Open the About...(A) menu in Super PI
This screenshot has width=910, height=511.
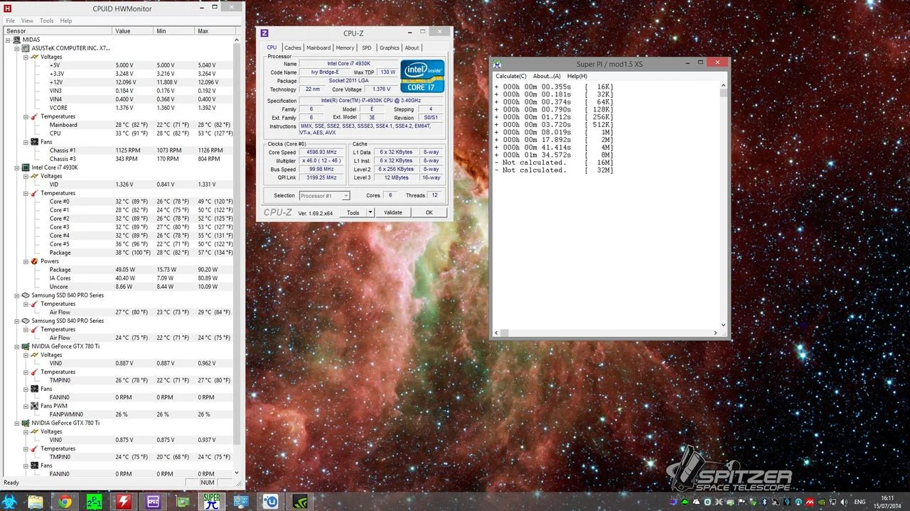click(547, 76)
